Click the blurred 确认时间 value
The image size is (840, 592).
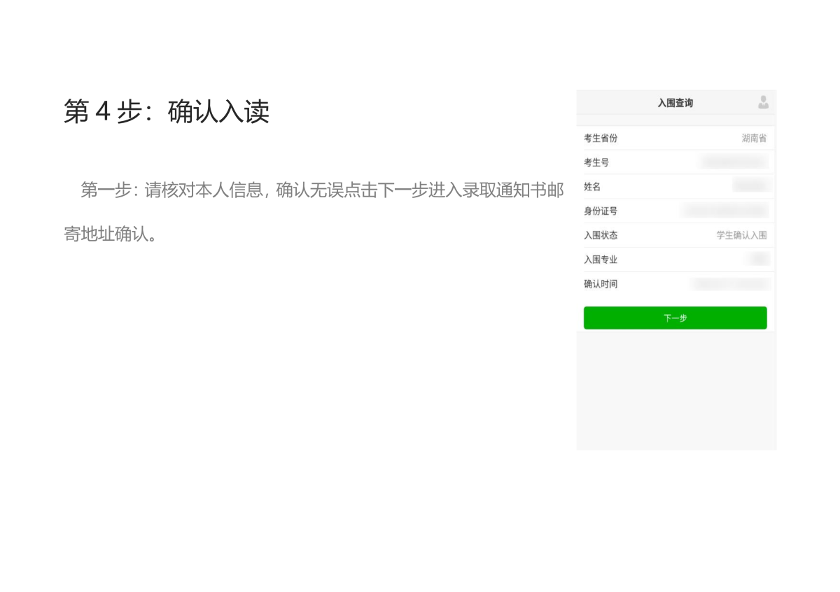click(730, 284)
